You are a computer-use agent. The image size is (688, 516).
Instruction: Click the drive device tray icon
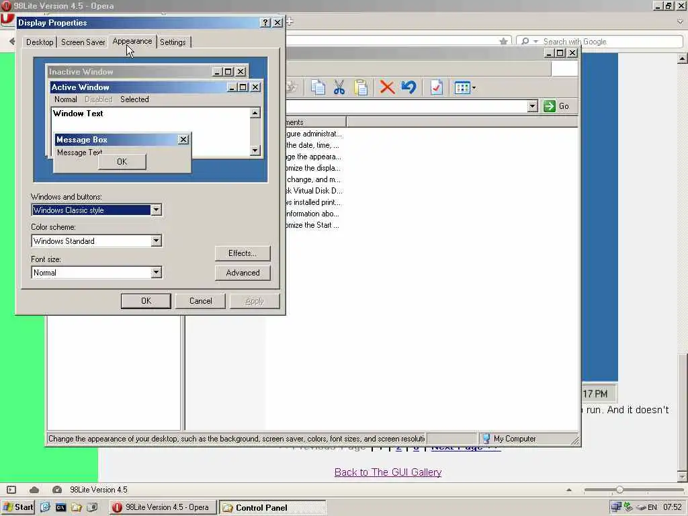[x=641, y=508]
